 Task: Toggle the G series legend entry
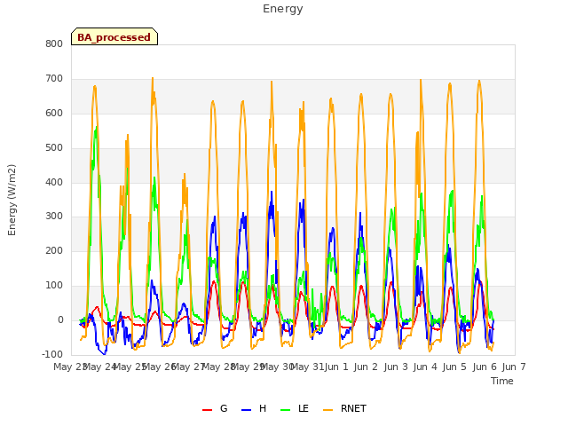pos(215,408)
